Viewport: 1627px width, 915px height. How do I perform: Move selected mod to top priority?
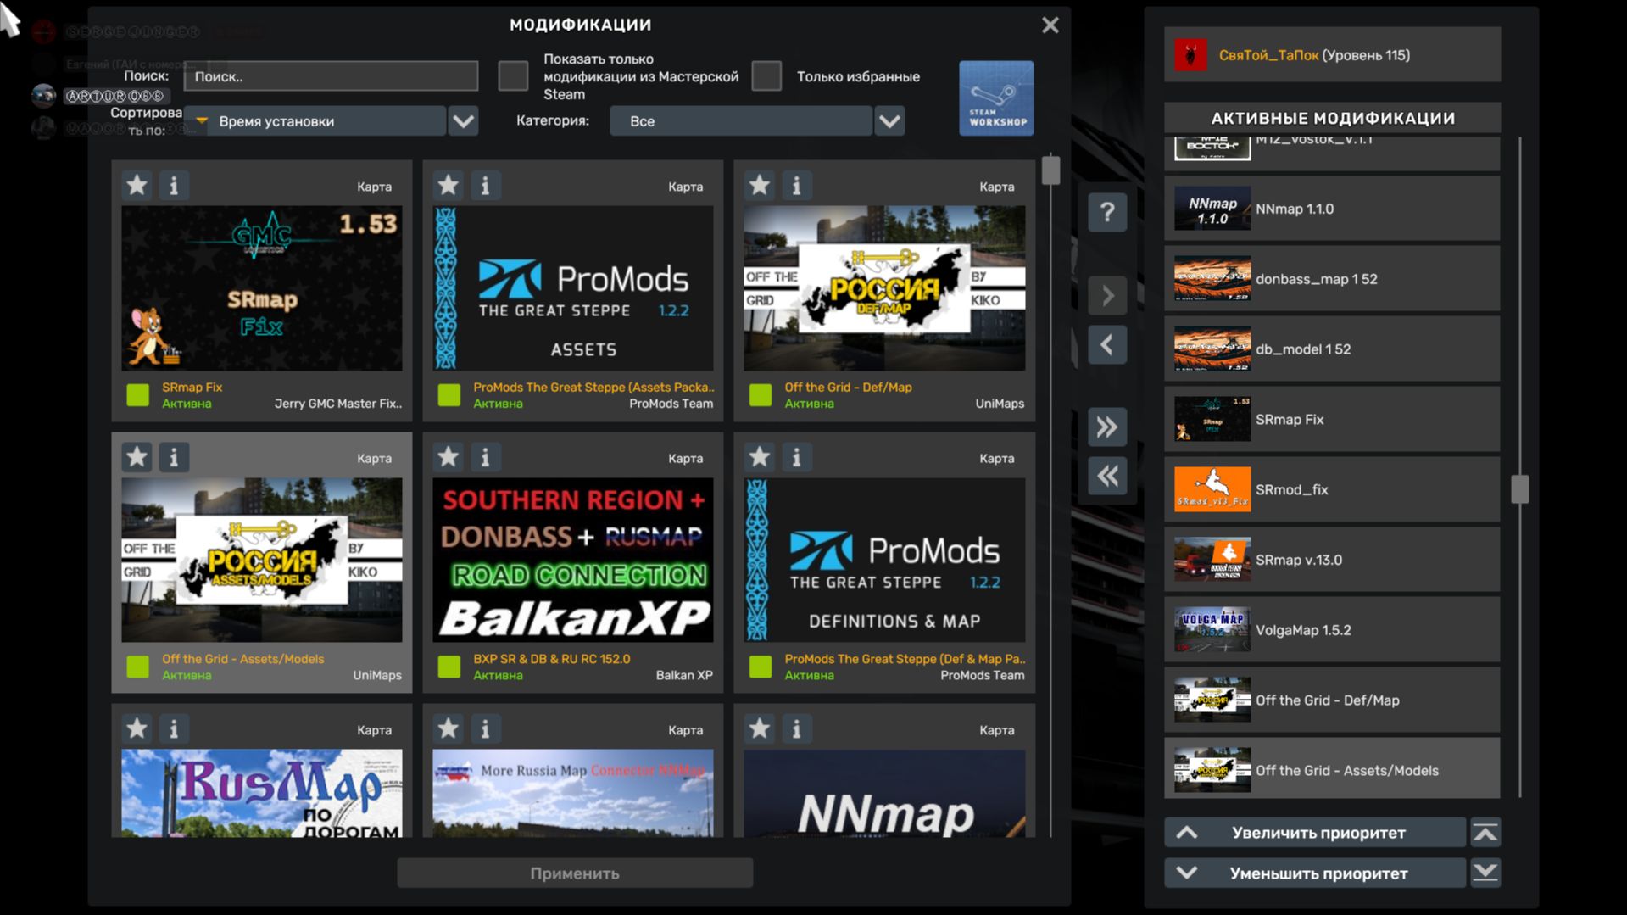1485,833
